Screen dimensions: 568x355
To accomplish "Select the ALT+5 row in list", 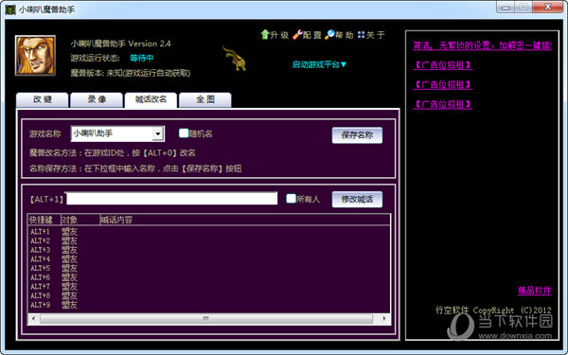I will pyautogui.click(x=208, y=268).
